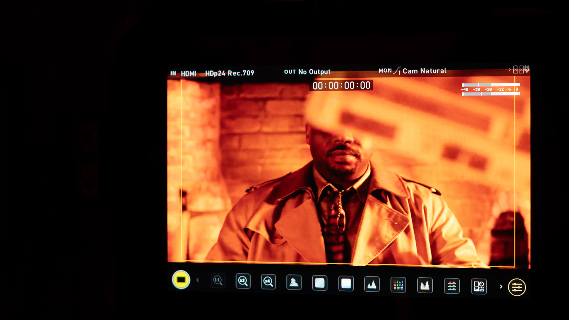Open the analysis multi-view icon
The height and width of the screenshot is (320, 569).
tap(479, 287)
